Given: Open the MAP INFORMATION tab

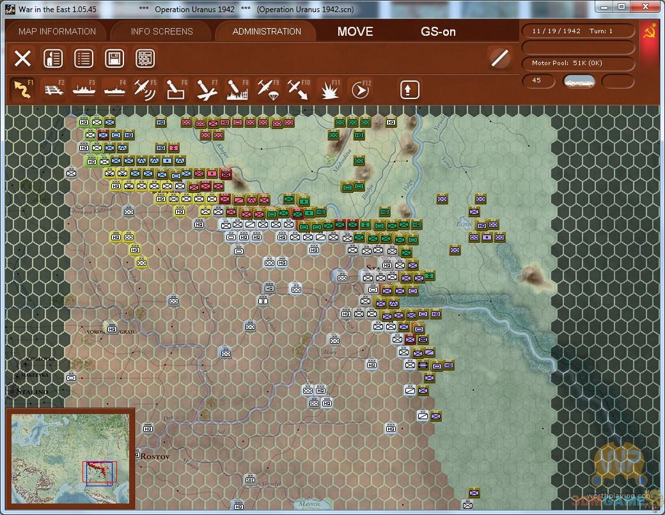Looking at the screenshot, I should [x=57, y=31].
